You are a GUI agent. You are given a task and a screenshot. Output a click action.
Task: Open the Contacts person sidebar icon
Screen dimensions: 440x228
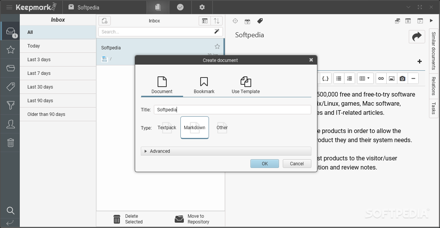pos(10,124)
